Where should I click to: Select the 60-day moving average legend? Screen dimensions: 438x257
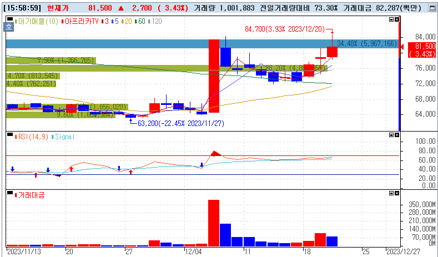[x=140, y=21]
